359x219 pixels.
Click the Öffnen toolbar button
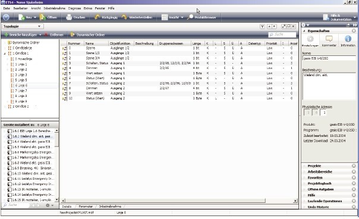48,17
